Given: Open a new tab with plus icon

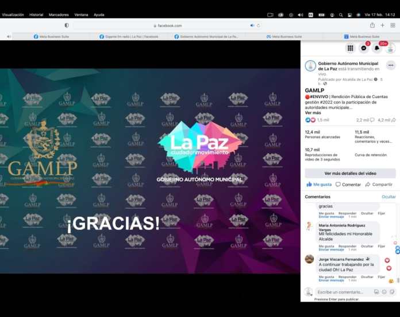Looking at the screenshot, I should (x=383, y=25).
